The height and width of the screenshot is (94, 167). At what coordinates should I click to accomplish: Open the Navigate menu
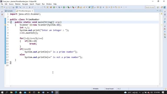pyautogui.click(x=25, y=4)
